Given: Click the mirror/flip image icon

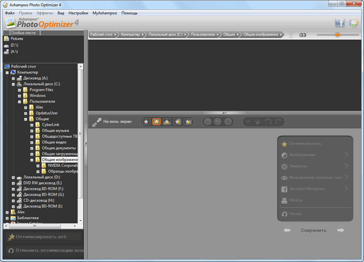Looking at the screenshot, I should point(258,122).
